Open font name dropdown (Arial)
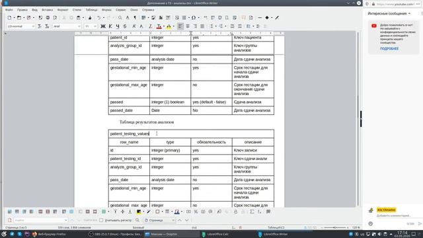Image resolution: width=423 pixels, height=238 pixels. coord(79,26)
